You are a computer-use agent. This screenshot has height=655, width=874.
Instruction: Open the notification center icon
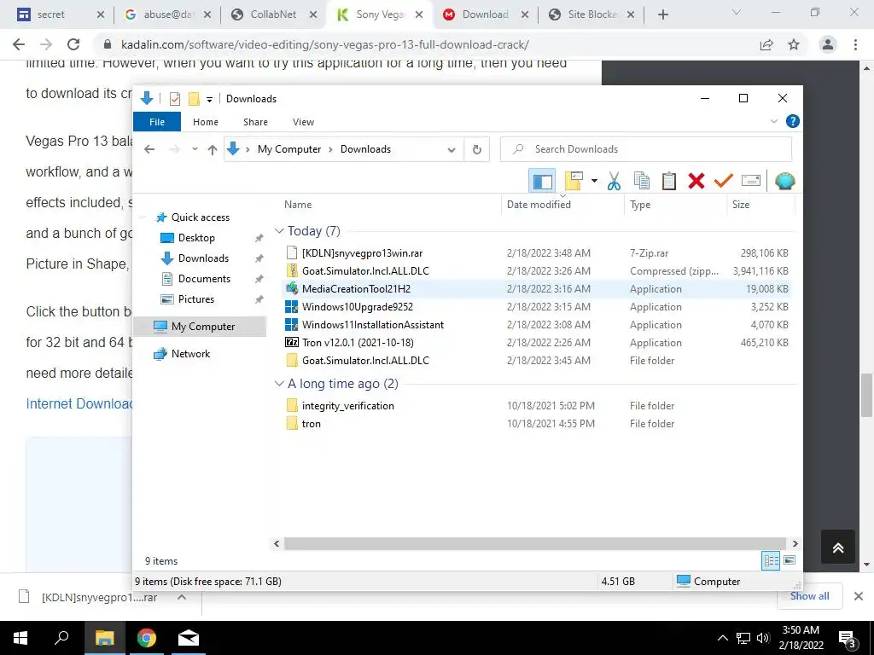coord(848,640)
